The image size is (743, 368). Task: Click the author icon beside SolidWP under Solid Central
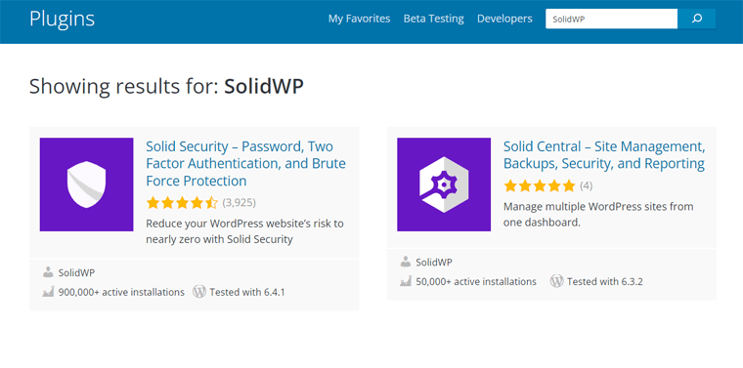[405, 261]
